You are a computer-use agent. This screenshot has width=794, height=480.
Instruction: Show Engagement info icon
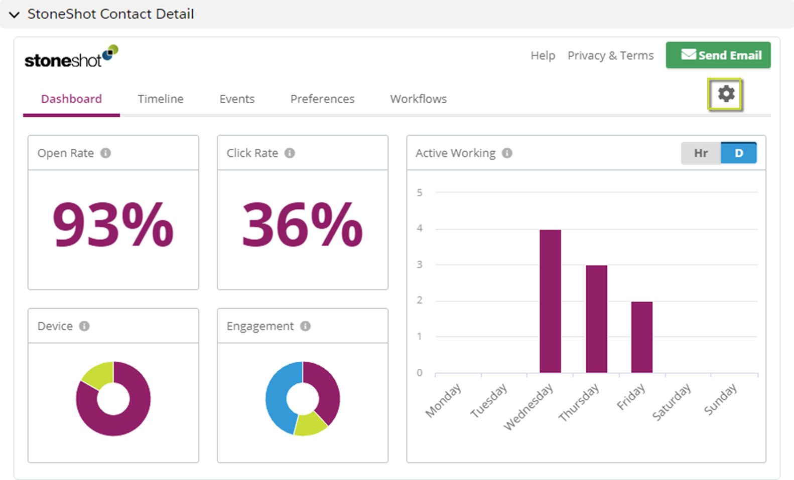305,326
